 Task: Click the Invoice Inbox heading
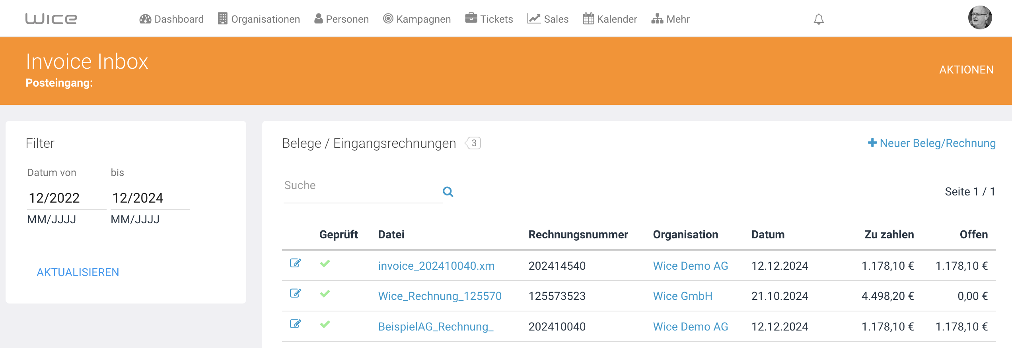(87, 62)
